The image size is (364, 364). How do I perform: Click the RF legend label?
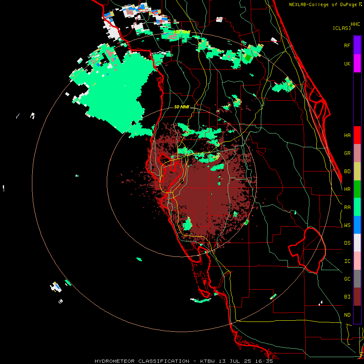[x=347, y=45]
